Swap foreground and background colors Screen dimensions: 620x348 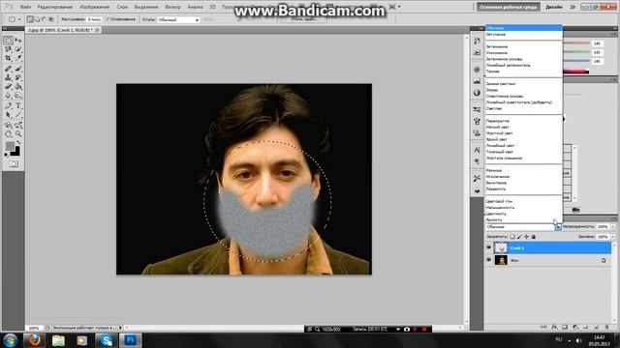[18, 143]
